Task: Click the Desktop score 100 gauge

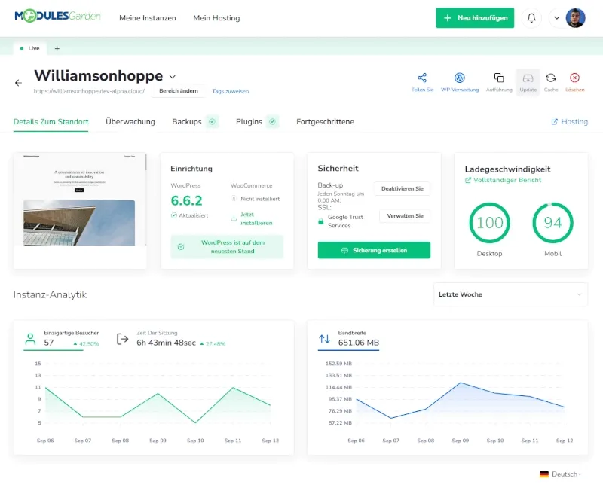Action: click(x=489, y=223)
